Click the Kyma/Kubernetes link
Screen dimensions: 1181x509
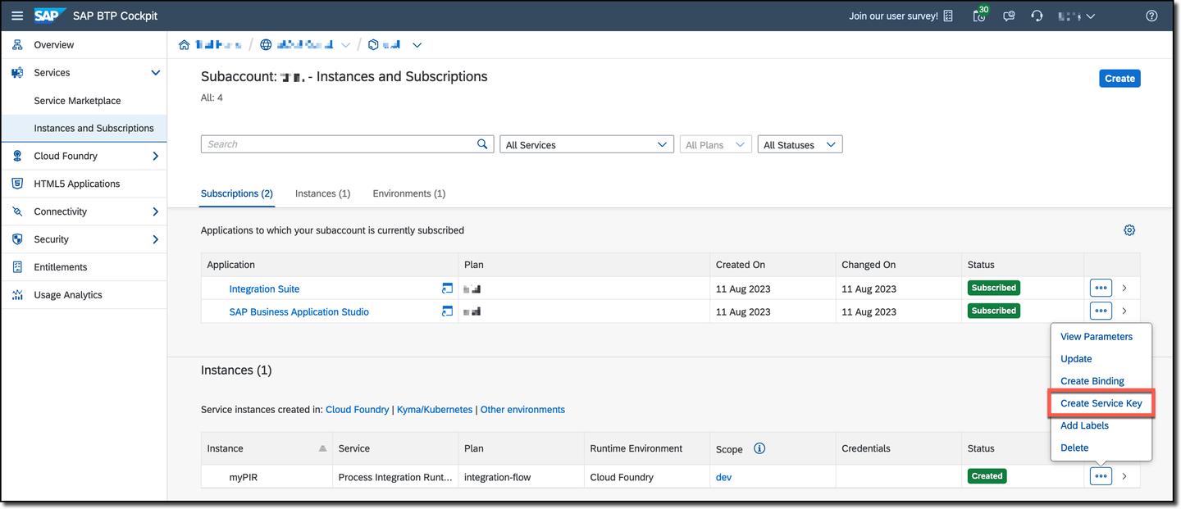[435, 409]
